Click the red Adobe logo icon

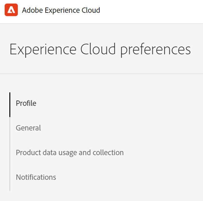coord(11,10)
